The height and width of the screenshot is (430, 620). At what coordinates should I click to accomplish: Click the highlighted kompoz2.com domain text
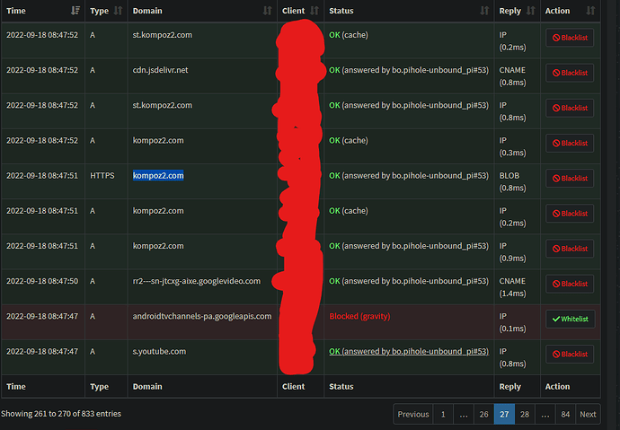(x=158, y=176)
